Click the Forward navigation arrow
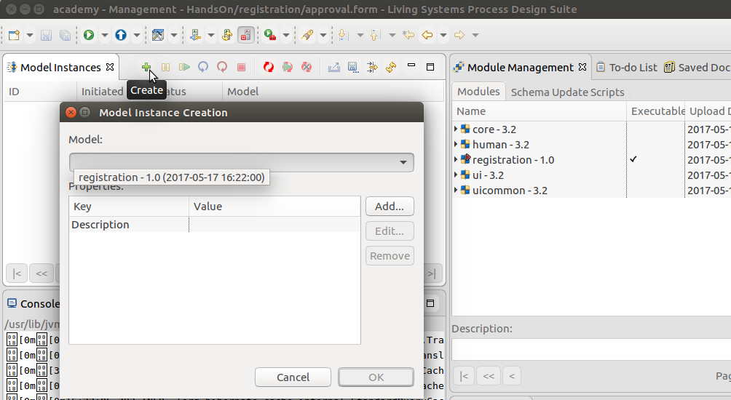Image resolution: width=731 pixels, height=400 pixels. (x=459, y=35)
